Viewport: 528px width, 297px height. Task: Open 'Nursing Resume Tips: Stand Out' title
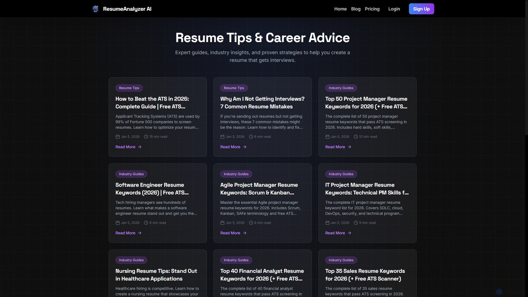pos(156,275)
